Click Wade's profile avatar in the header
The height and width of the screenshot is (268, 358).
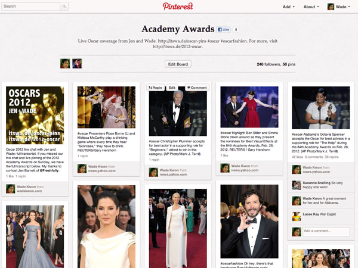point(331,7)
